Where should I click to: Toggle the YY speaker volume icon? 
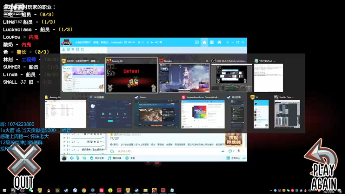click(x=72, y=158)
